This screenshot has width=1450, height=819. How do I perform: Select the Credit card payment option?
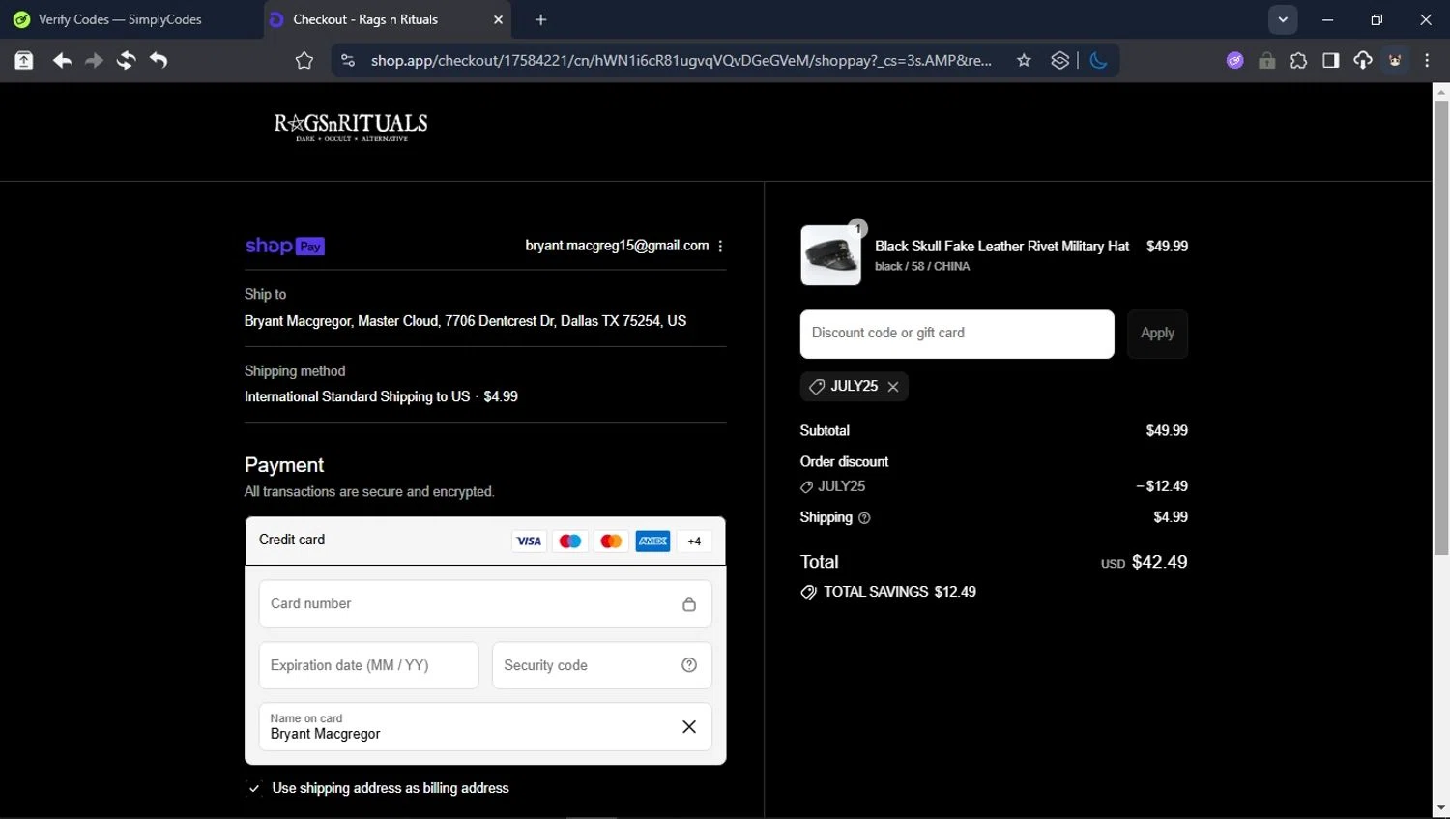[485, 541]
